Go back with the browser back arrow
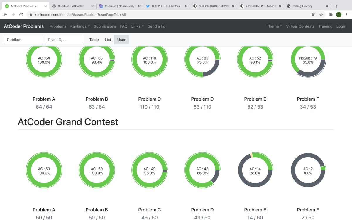Image resolution: width=352 pixels, height=220 pixels. point(5,15)
